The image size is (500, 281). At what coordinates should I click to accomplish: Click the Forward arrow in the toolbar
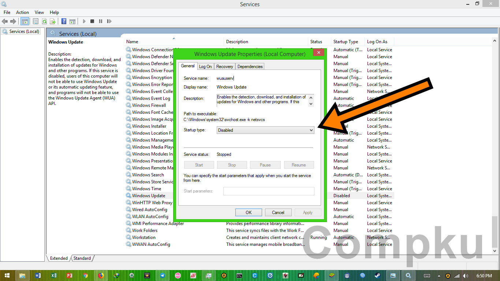[13, 22]
